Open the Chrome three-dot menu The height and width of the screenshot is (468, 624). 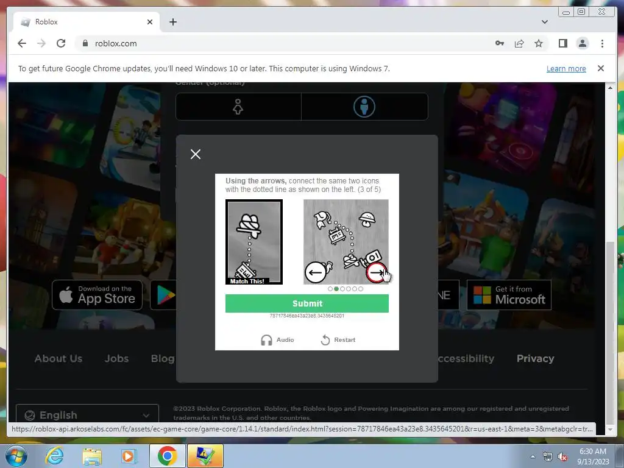point(602,43)
